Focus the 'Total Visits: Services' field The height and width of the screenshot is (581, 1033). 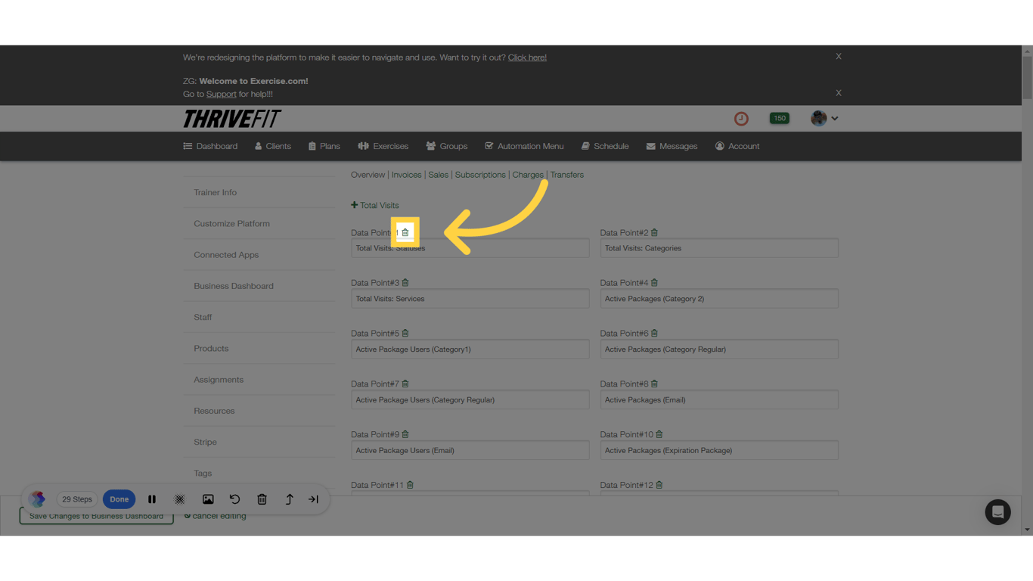(470, 299)
